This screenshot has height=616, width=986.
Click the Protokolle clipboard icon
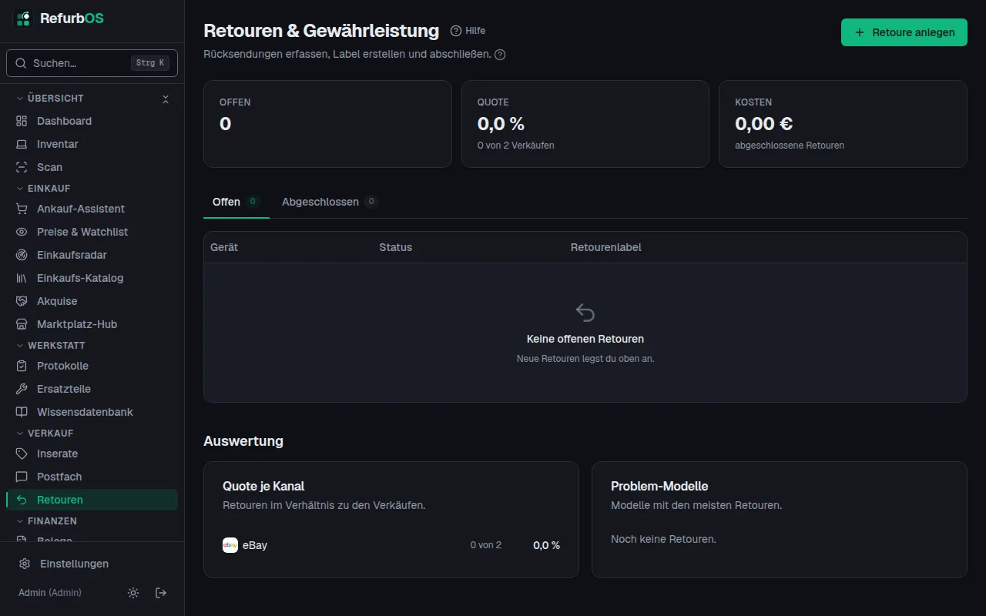coord(22,366)
